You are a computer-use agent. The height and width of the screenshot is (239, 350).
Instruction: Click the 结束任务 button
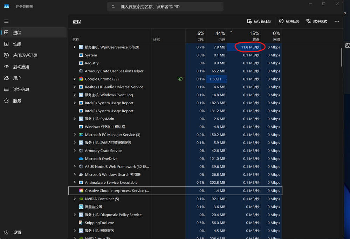[x=289, y=21]
